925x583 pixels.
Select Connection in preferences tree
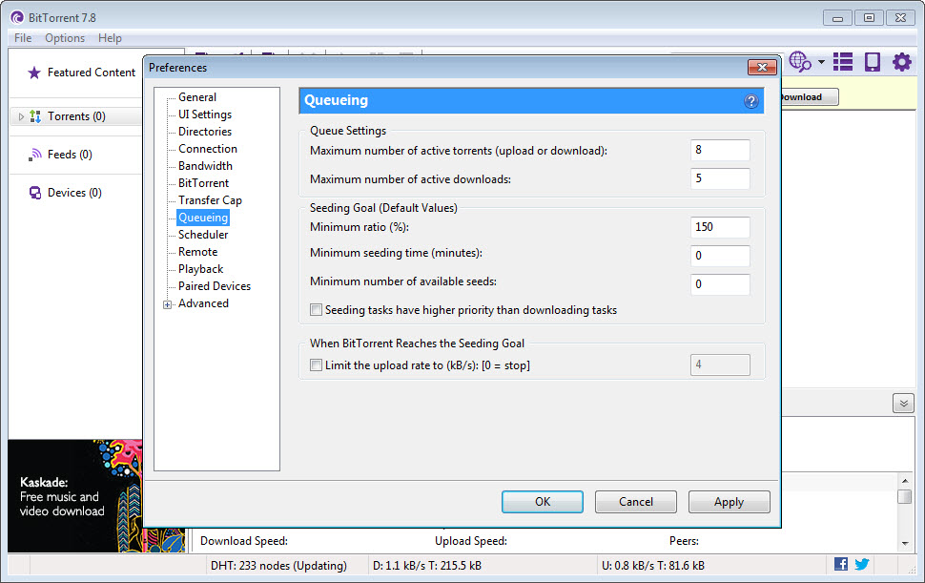pyautogui.click(x=208, y=149)
